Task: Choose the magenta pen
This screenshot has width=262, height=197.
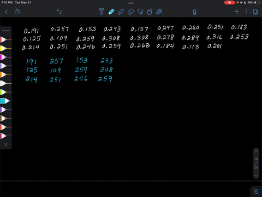Action: coord(5,57)
